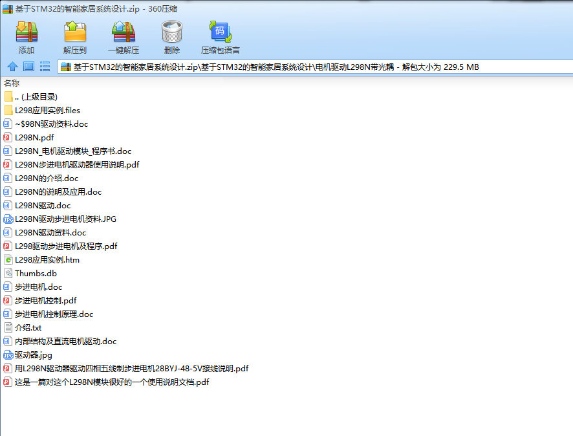The width and height of the screenshot is (573, 436).
Task: Click the archive path address field
Action: (315, 67)
